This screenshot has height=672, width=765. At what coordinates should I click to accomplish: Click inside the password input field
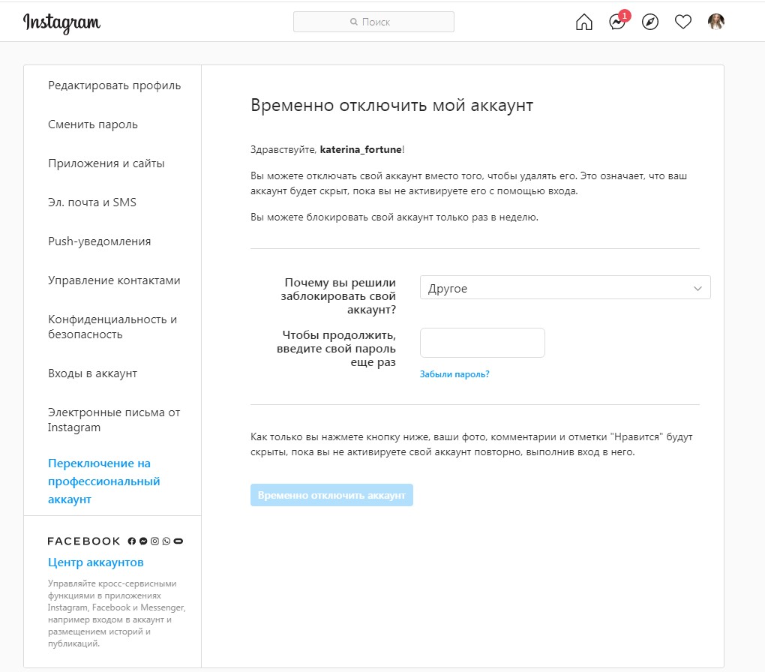482,343
